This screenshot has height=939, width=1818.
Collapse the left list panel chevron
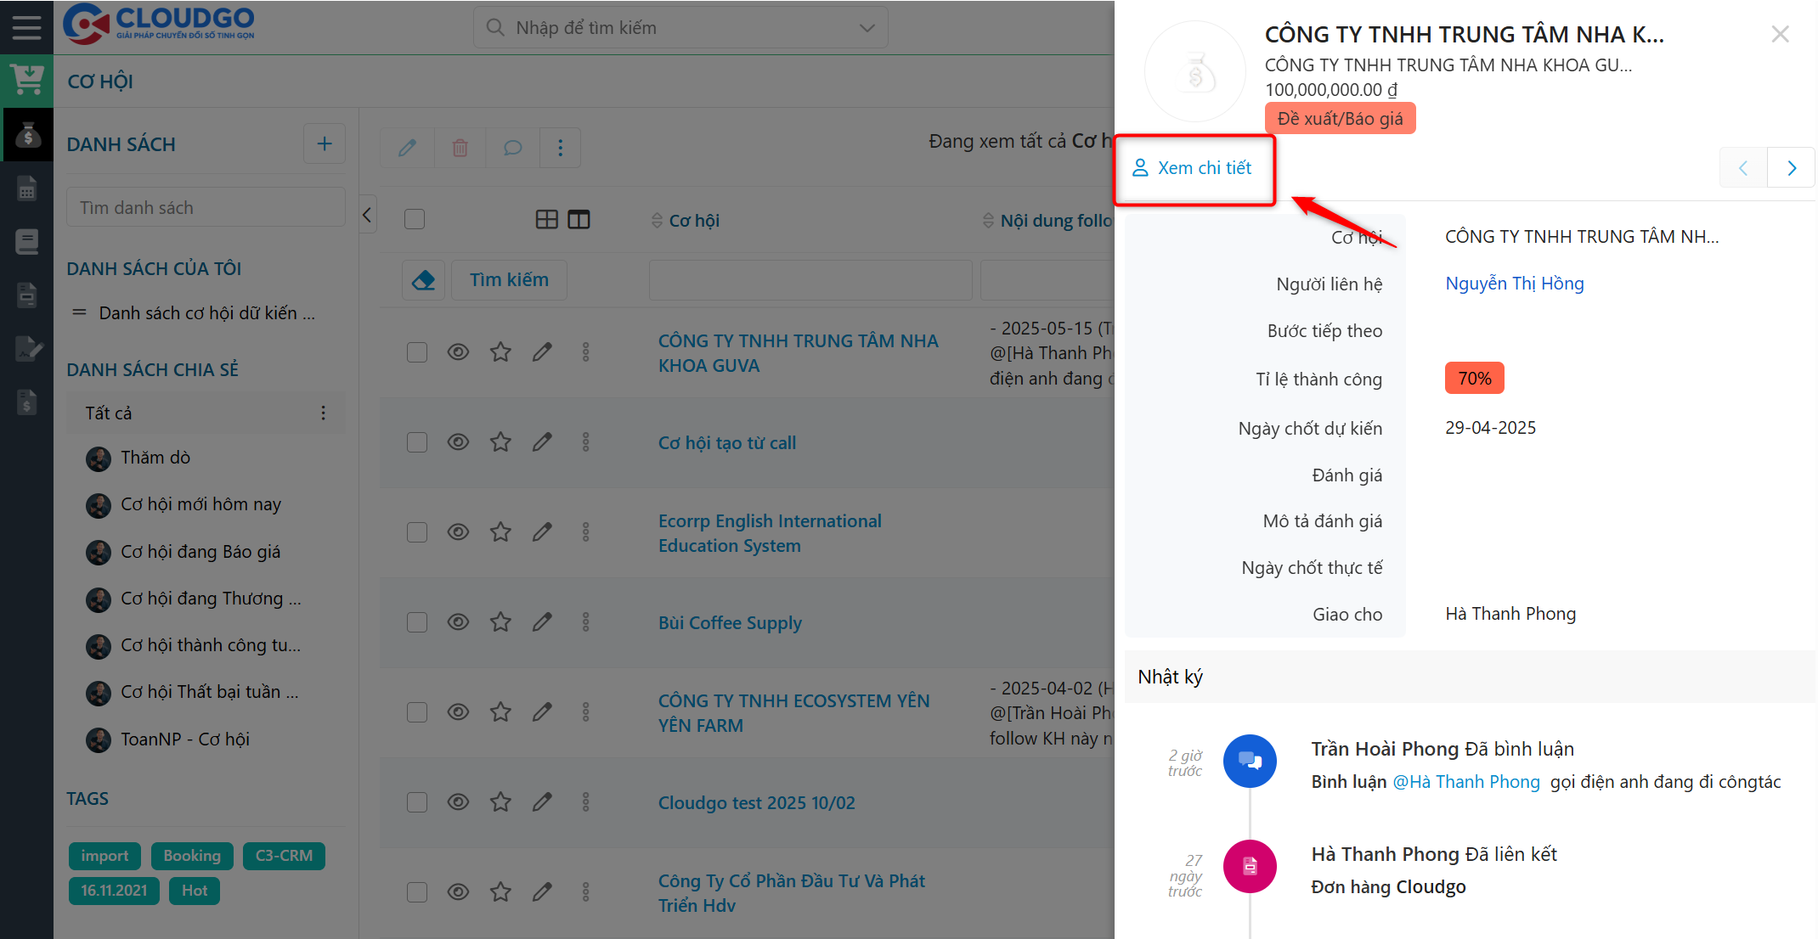[367, 215]
